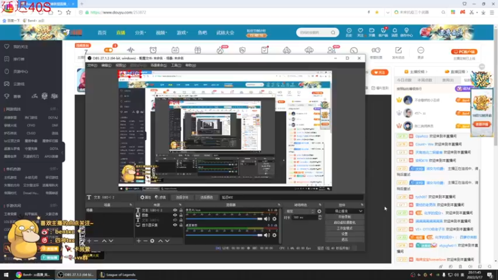Image resolution: width=498 pixels, height=280 pixels.
Task: Switch to League of Legends in taskbar
Action: coord(118,274)
